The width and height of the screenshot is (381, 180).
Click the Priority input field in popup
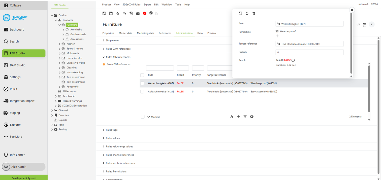pos(309,52)
